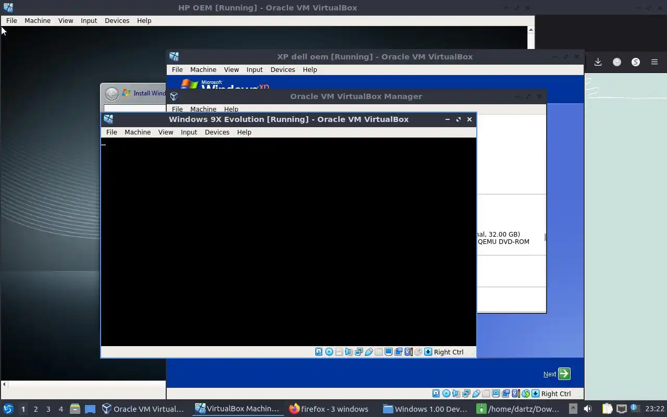This screenshot has height=417, width=667.
Task: Open View menu in XP dell oem window
Action: tap(231, 69)
